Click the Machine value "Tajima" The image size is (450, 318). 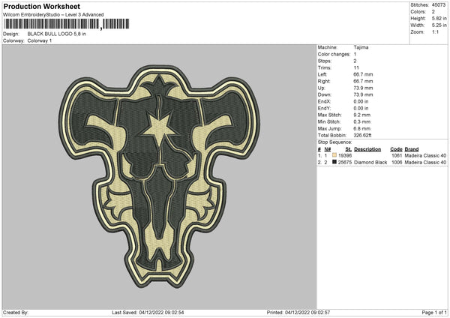(x=361, y=47)
